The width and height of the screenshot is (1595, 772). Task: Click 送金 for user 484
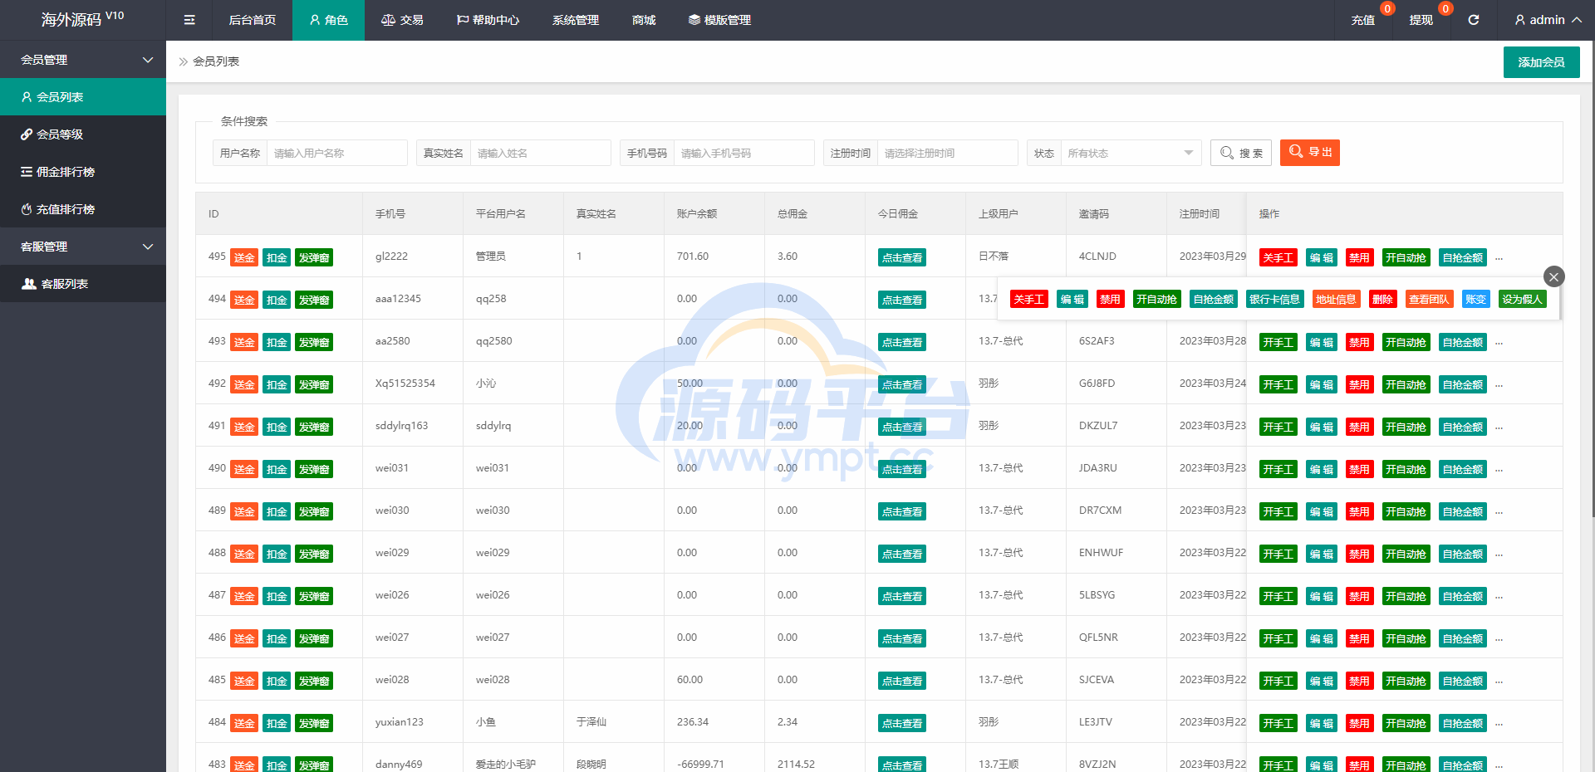(244, 724)
